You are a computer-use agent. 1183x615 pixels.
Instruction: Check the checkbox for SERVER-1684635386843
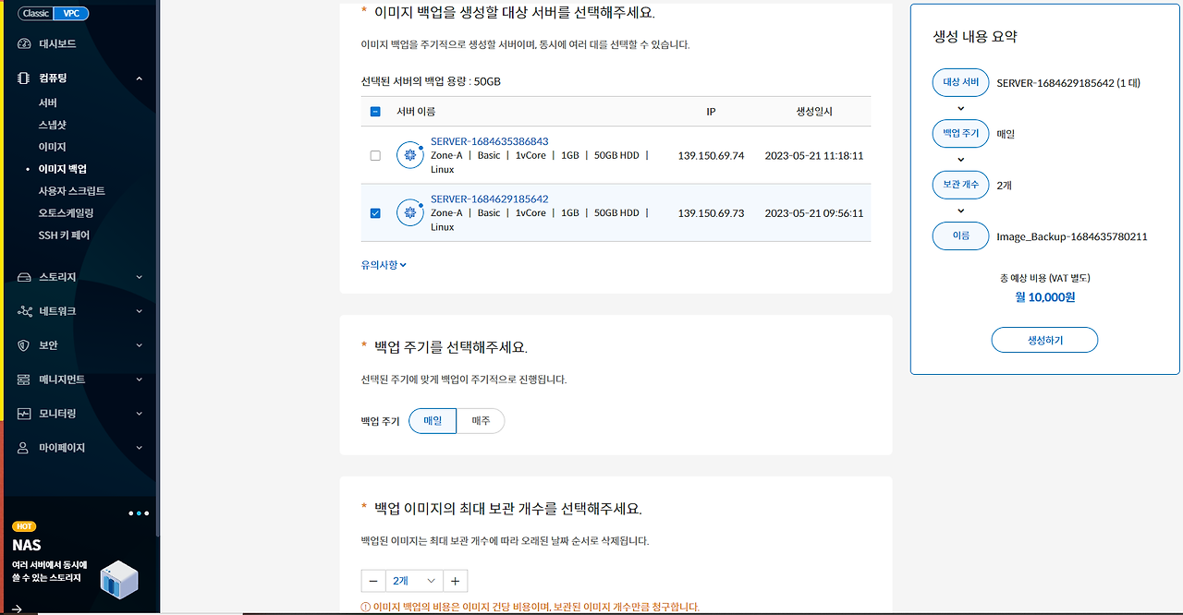tap(375, 155)
